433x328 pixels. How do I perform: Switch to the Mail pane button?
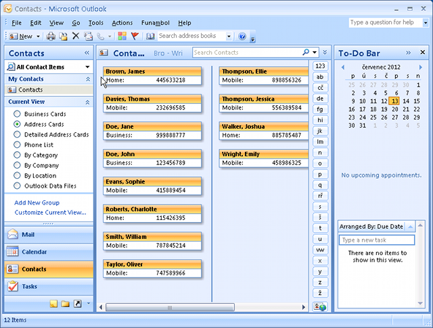(48, 235)
